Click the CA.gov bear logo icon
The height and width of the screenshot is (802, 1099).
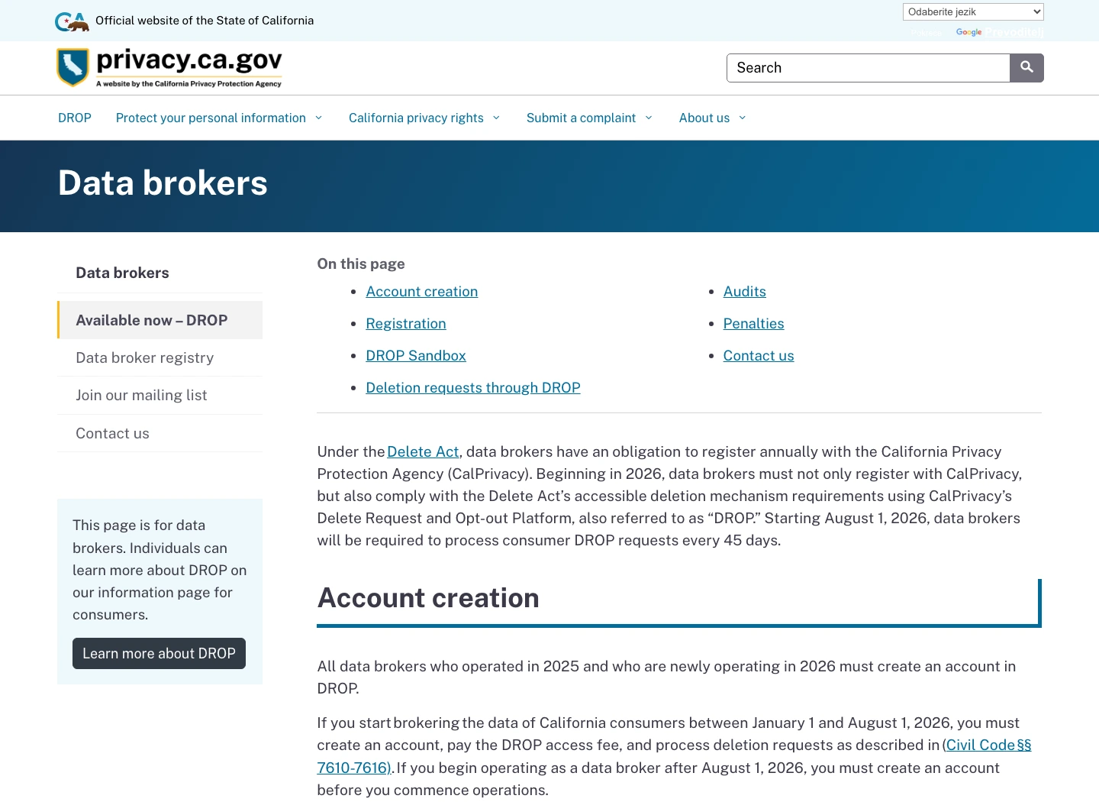pyautogui.click(x=72, y=21)
